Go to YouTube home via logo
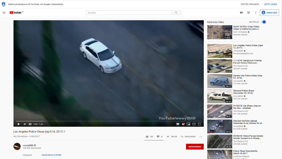282x159 pixels. pos(16,13)
